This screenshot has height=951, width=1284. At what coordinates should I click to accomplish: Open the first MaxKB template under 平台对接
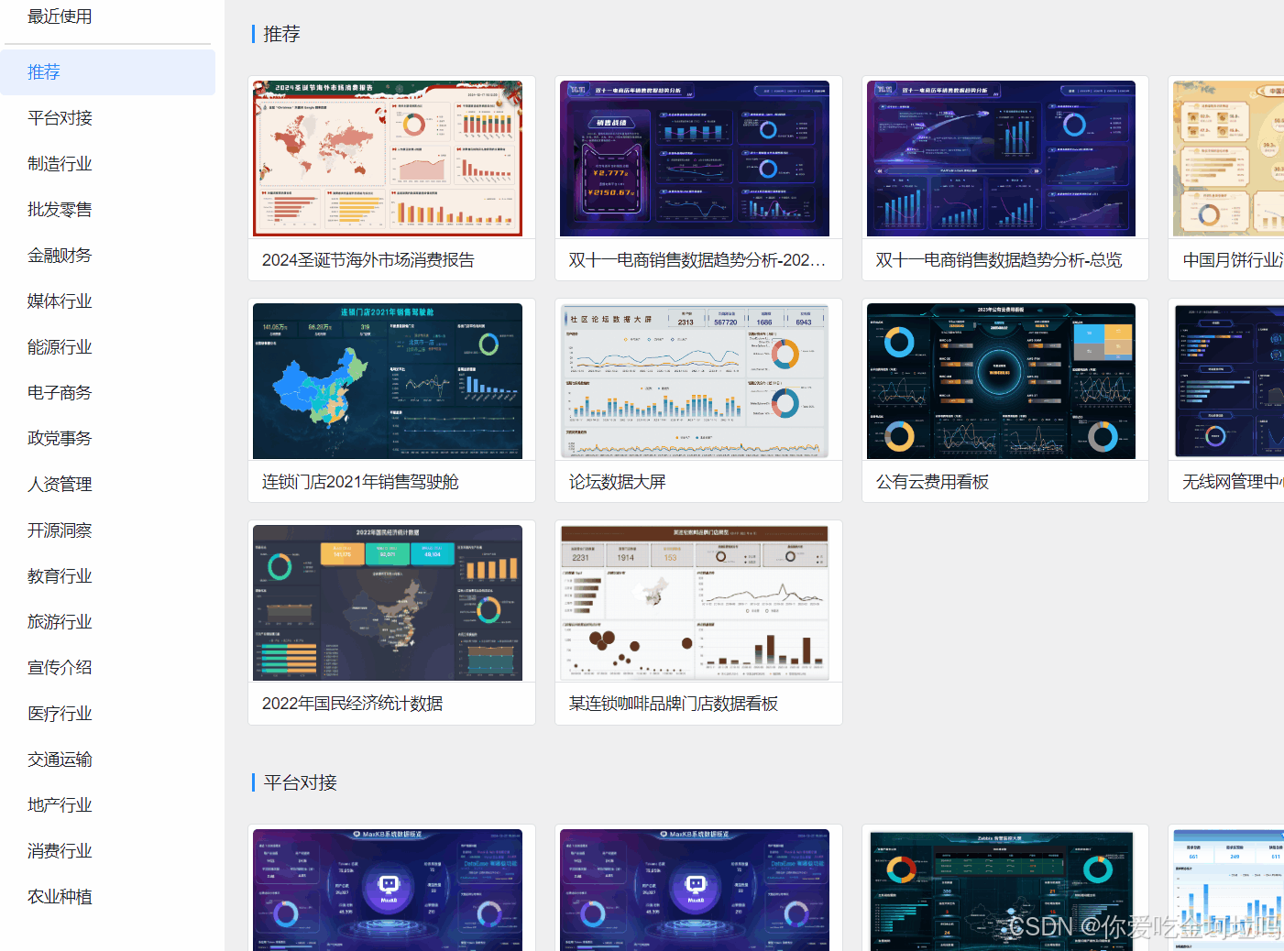pyautogui.click(x=388, y=890)
